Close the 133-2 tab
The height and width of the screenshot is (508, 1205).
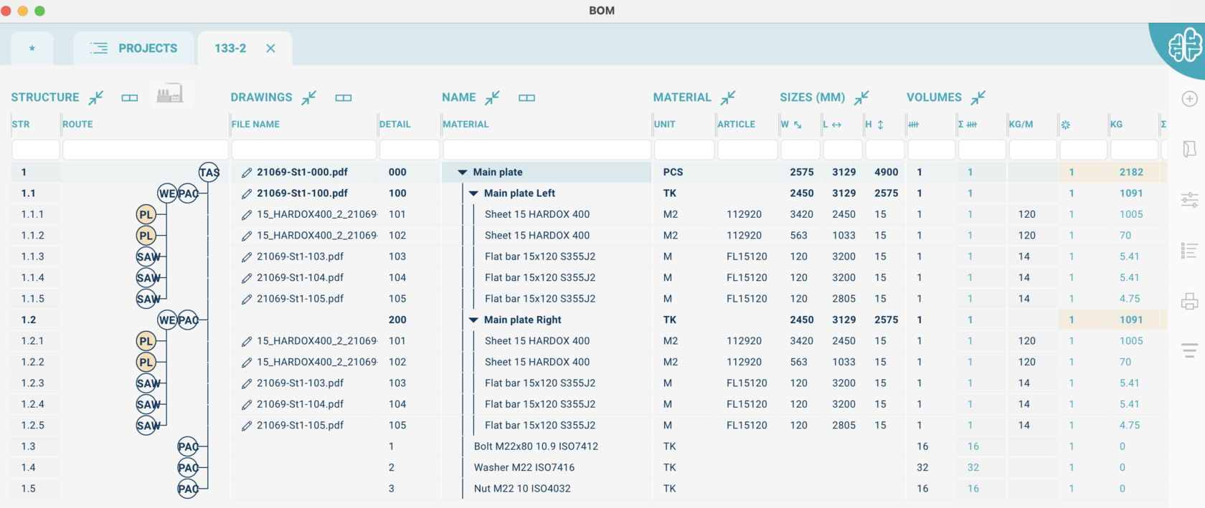270,48
